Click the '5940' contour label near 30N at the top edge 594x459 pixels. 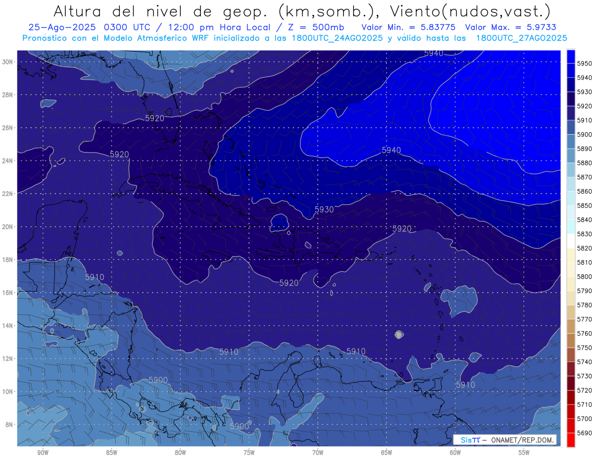434,53
